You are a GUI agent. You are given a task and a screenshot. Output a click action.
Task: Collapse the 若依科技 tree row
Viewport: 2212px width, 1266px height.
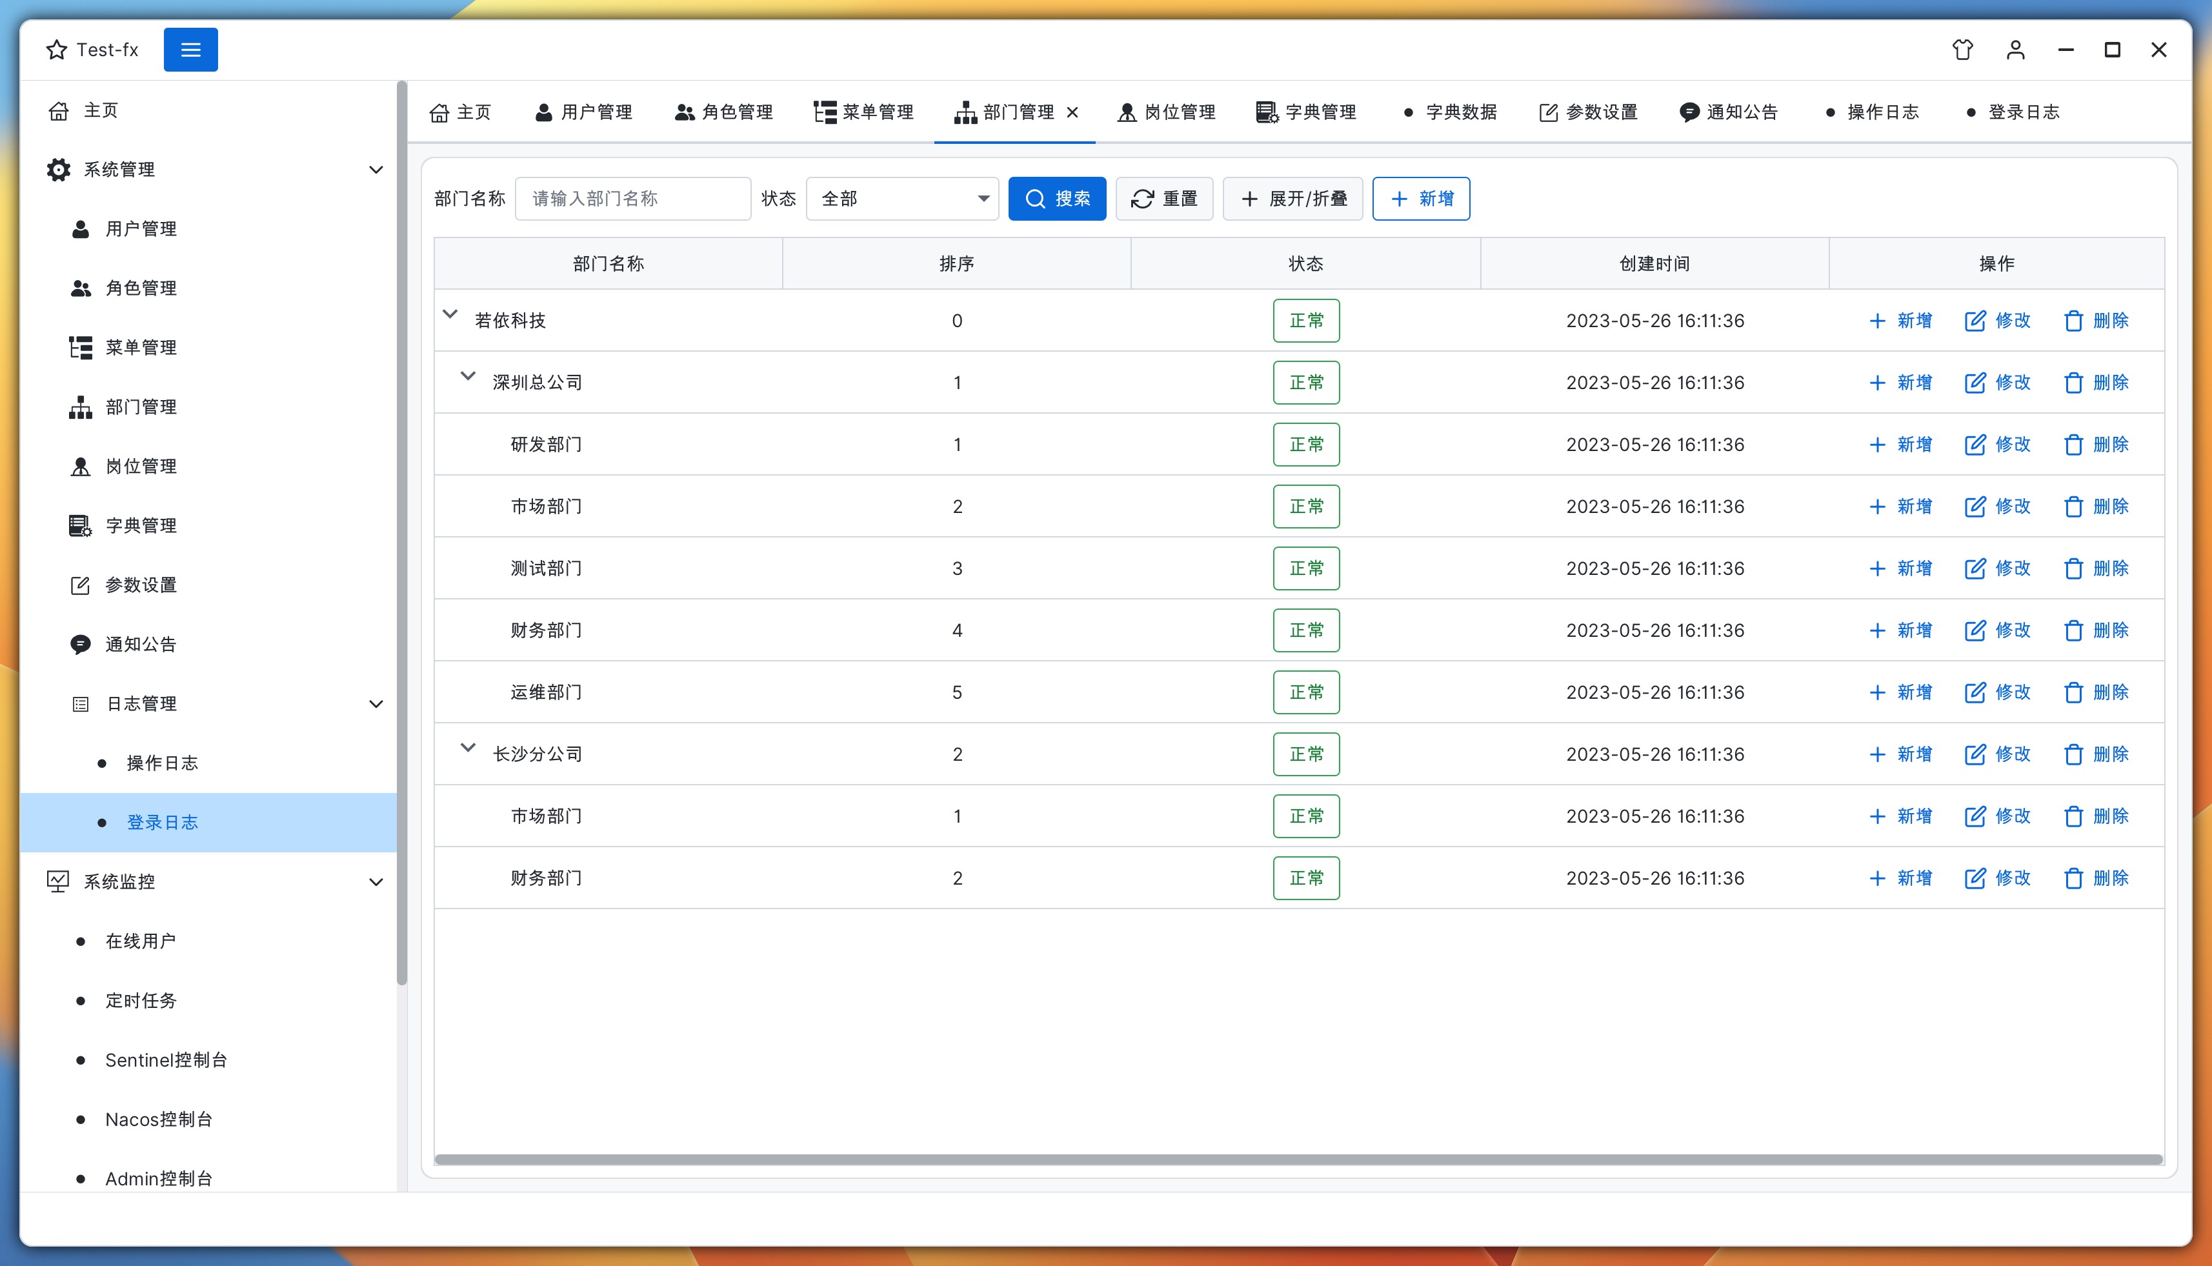[x=450, y=315]
